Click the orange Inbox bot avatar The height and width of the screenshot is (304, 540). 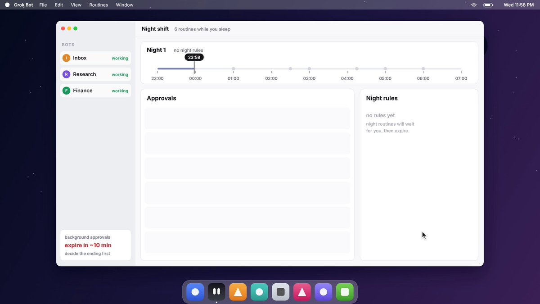click(66, 58)
